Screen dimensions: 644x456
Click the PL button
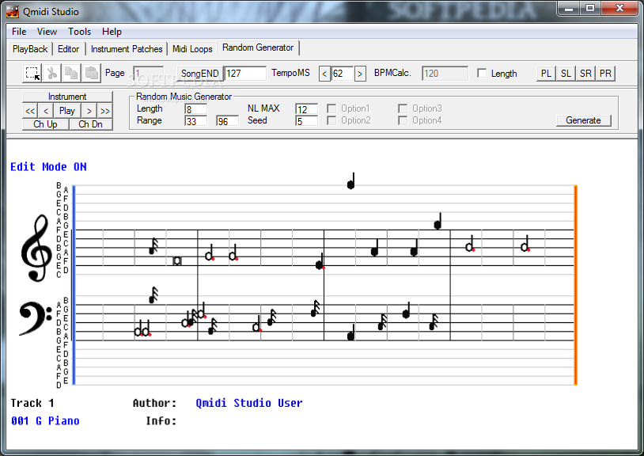546,74
